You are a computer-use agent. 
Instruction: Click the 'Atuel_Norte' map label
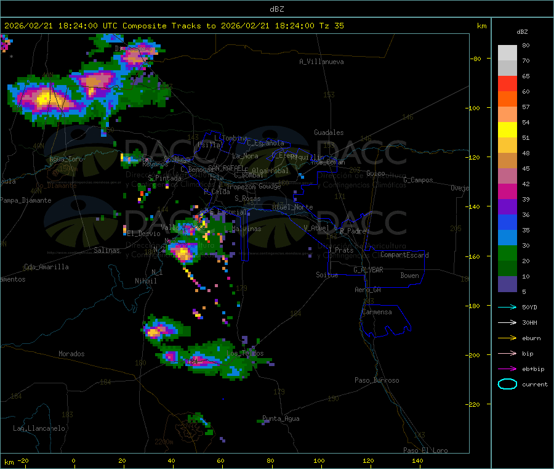coord(292,207)
